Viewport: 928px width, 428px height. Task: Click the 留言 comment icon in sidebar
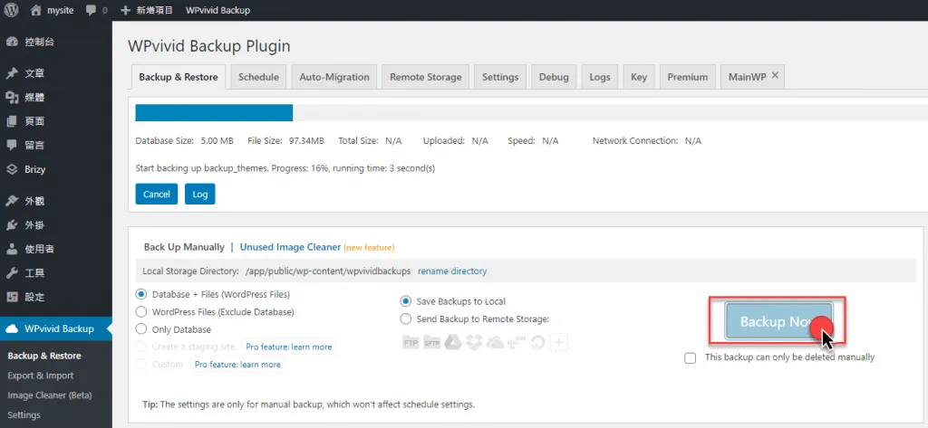click(x=12, y=146)
